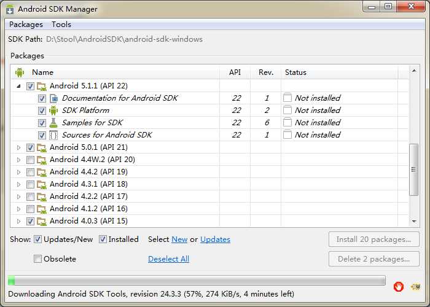
Task: Check the Android 4.3.1 (API 18) checkbox
Action: (x=30, y=184)
